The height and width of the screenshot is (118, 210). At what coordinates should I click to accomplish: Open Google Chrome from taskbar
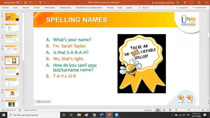[x=94, y=115]
